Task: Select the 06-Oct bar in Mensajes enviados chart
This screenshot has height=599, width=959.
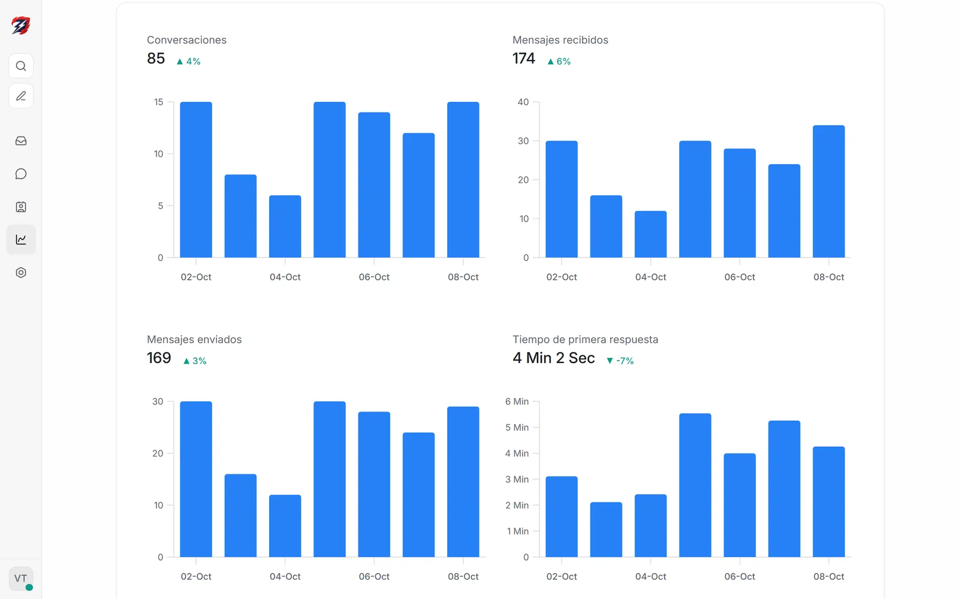Action: (x=374, y=485)
